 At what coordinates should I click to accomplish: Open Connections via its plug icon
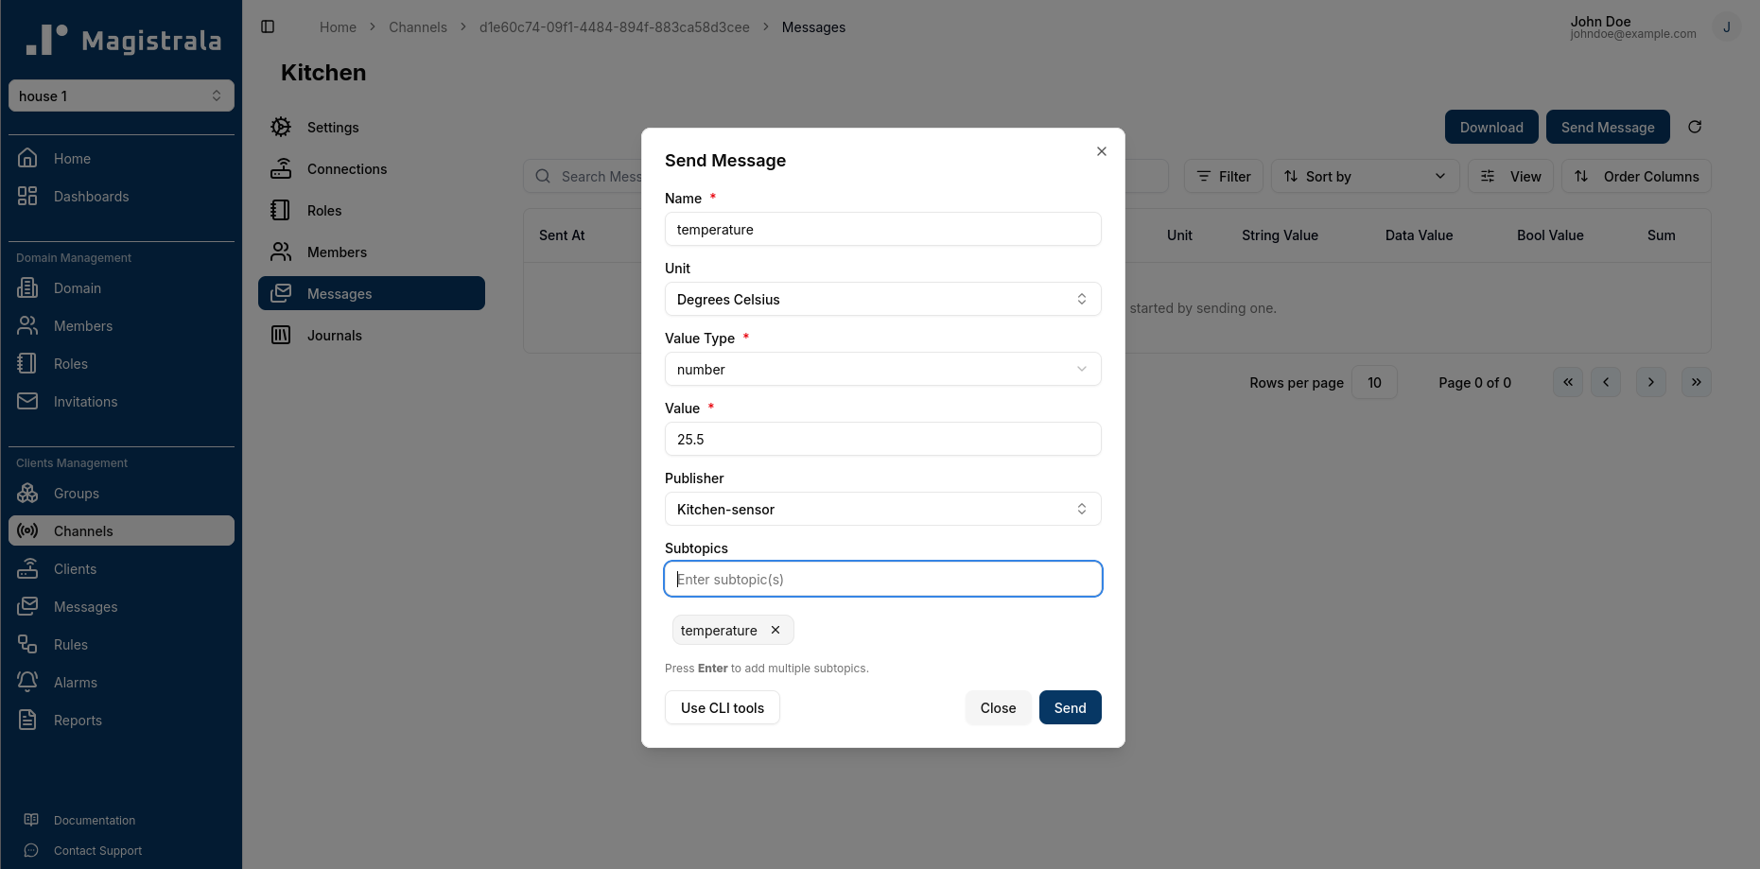tap(281, 168)
